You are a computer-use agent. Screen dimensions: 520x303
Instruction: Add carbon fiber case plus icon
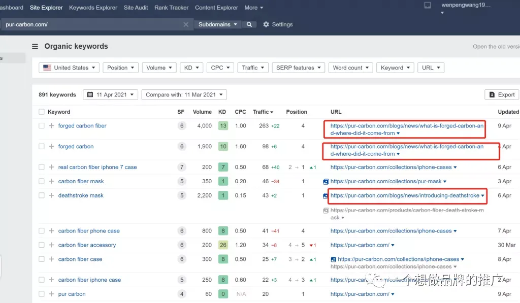(x=51, y=259)
